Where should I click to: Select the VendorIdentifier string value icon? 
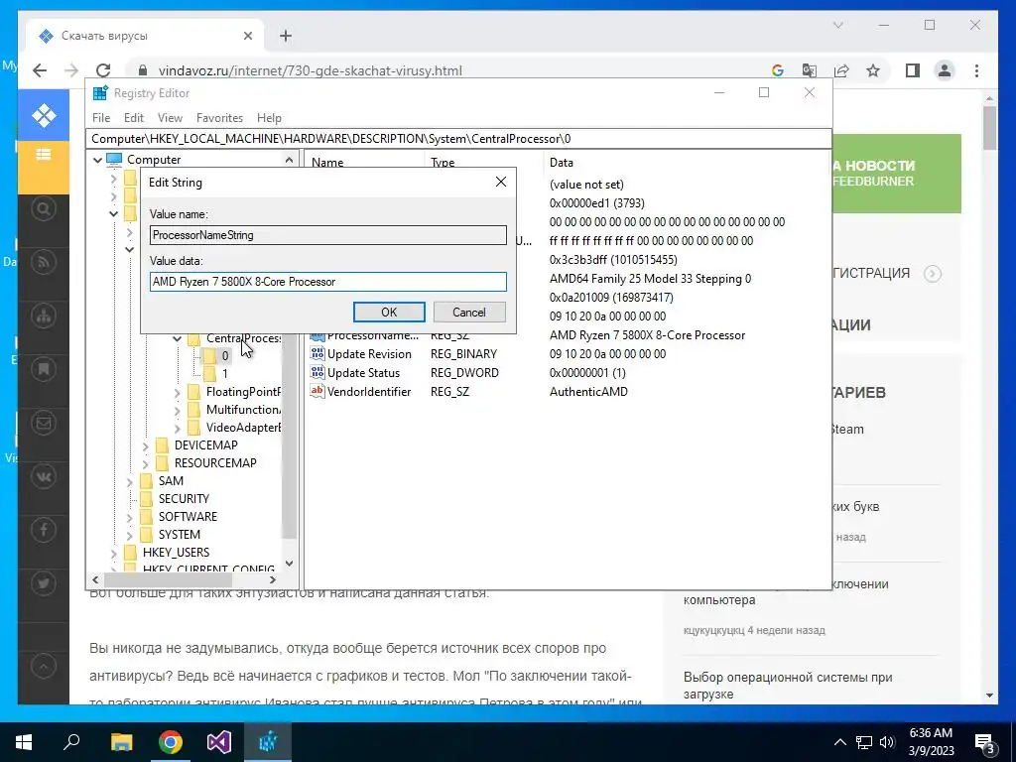click(x=317, y=391)
